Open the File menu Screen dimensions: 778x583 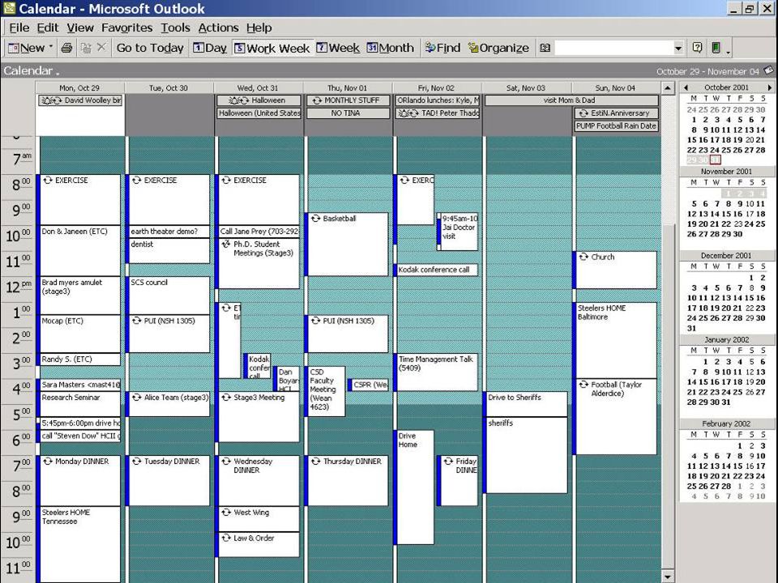click(x=19, y=28)
